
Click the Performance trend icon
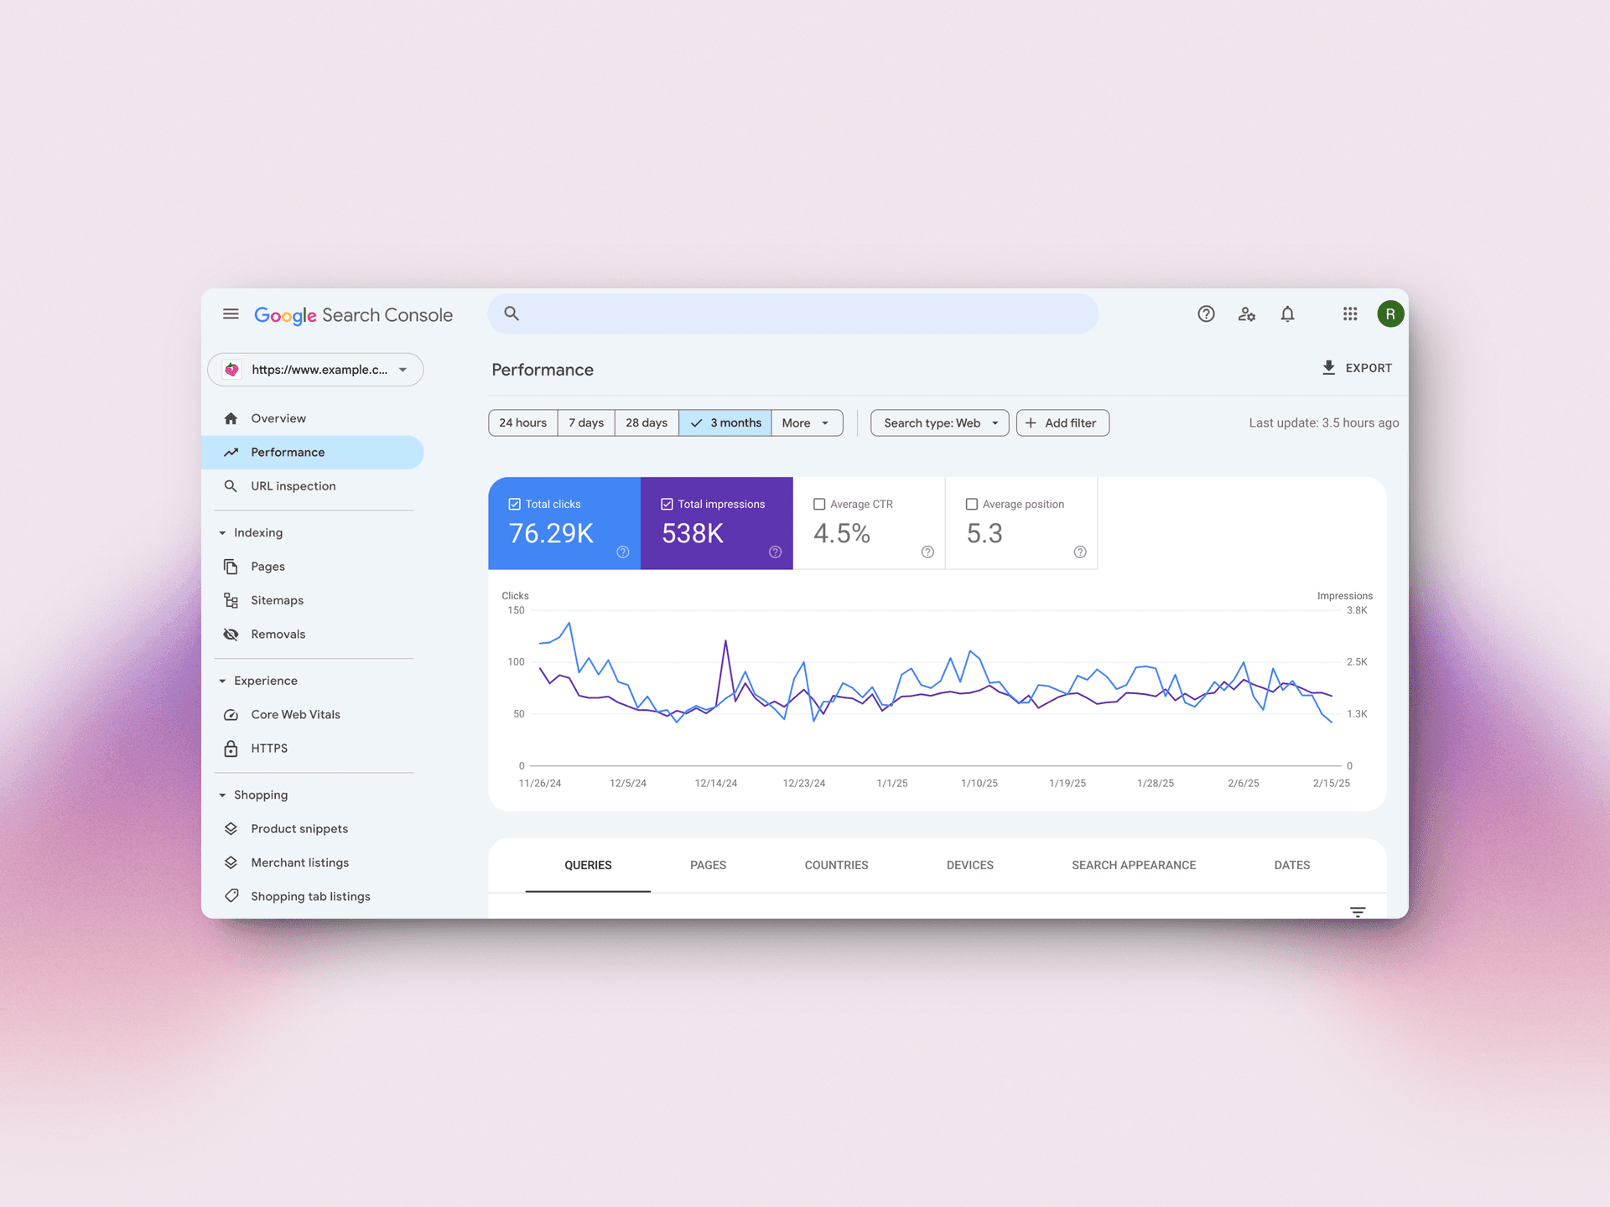point(231,453)
